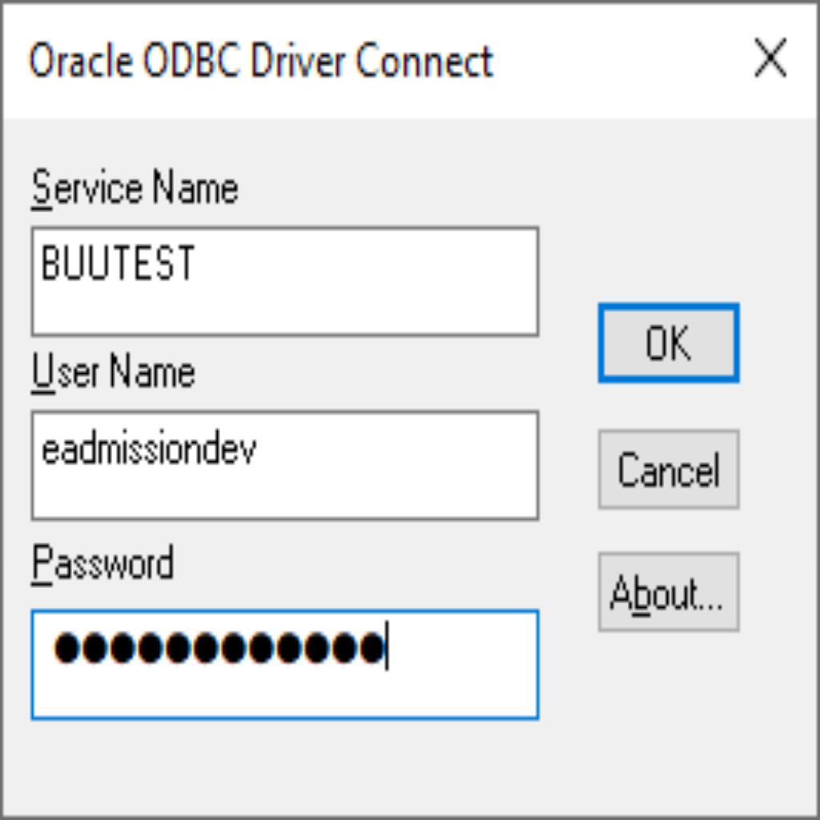Click the User Name label

coord(113,372)
